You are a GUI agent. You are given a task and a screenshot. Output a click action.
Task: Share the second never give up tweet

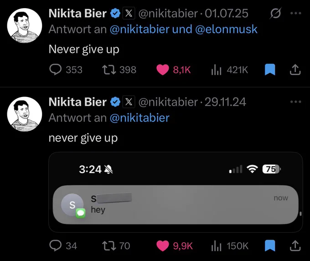[x=295, y=246]
